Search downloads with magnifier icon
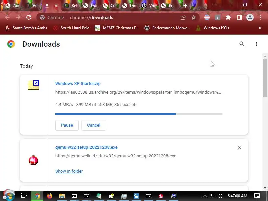 click(242, 44)
